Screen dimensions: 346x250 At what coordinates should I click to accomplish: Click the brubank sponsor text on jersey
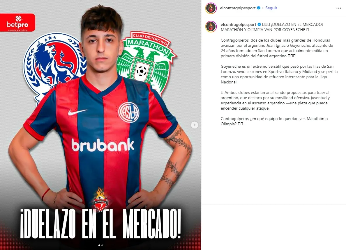click(x=103, y=145)
